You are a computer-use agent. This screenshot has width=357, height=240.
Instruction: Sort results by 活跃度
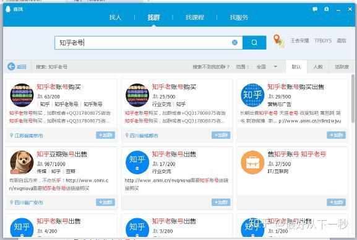point(342,66)
